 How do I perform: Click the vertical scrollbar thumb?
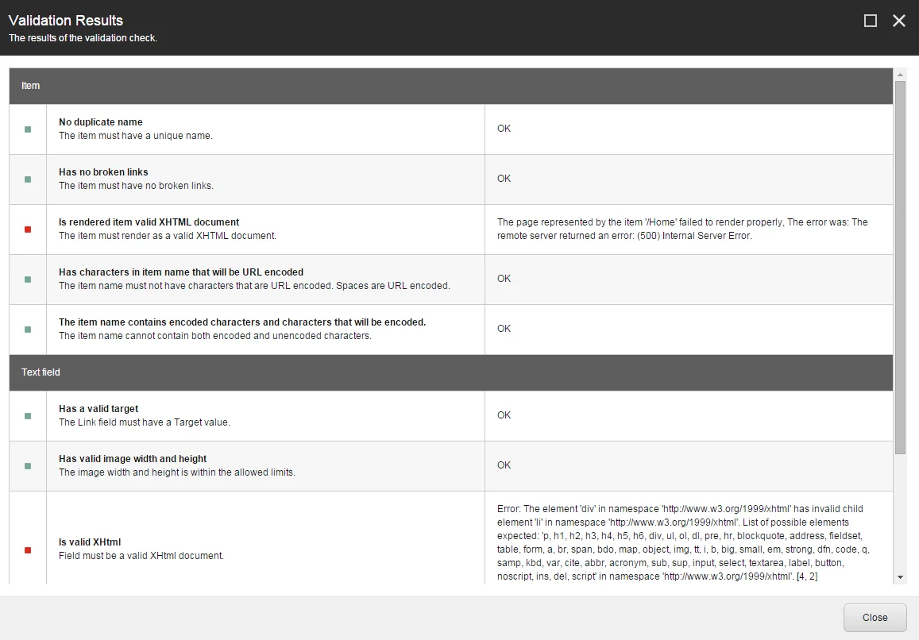[x=900, y=268]
